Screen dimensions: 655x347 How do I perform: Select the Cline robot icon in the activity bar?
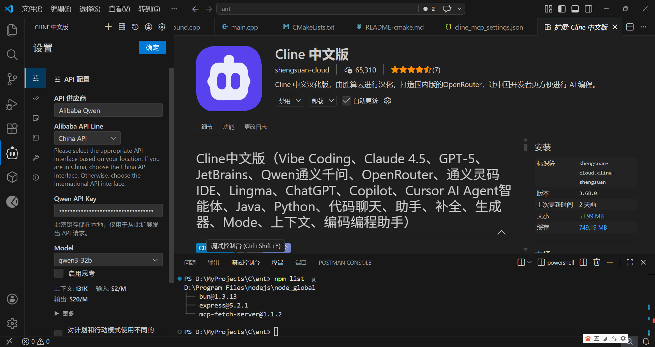[12, 153]
